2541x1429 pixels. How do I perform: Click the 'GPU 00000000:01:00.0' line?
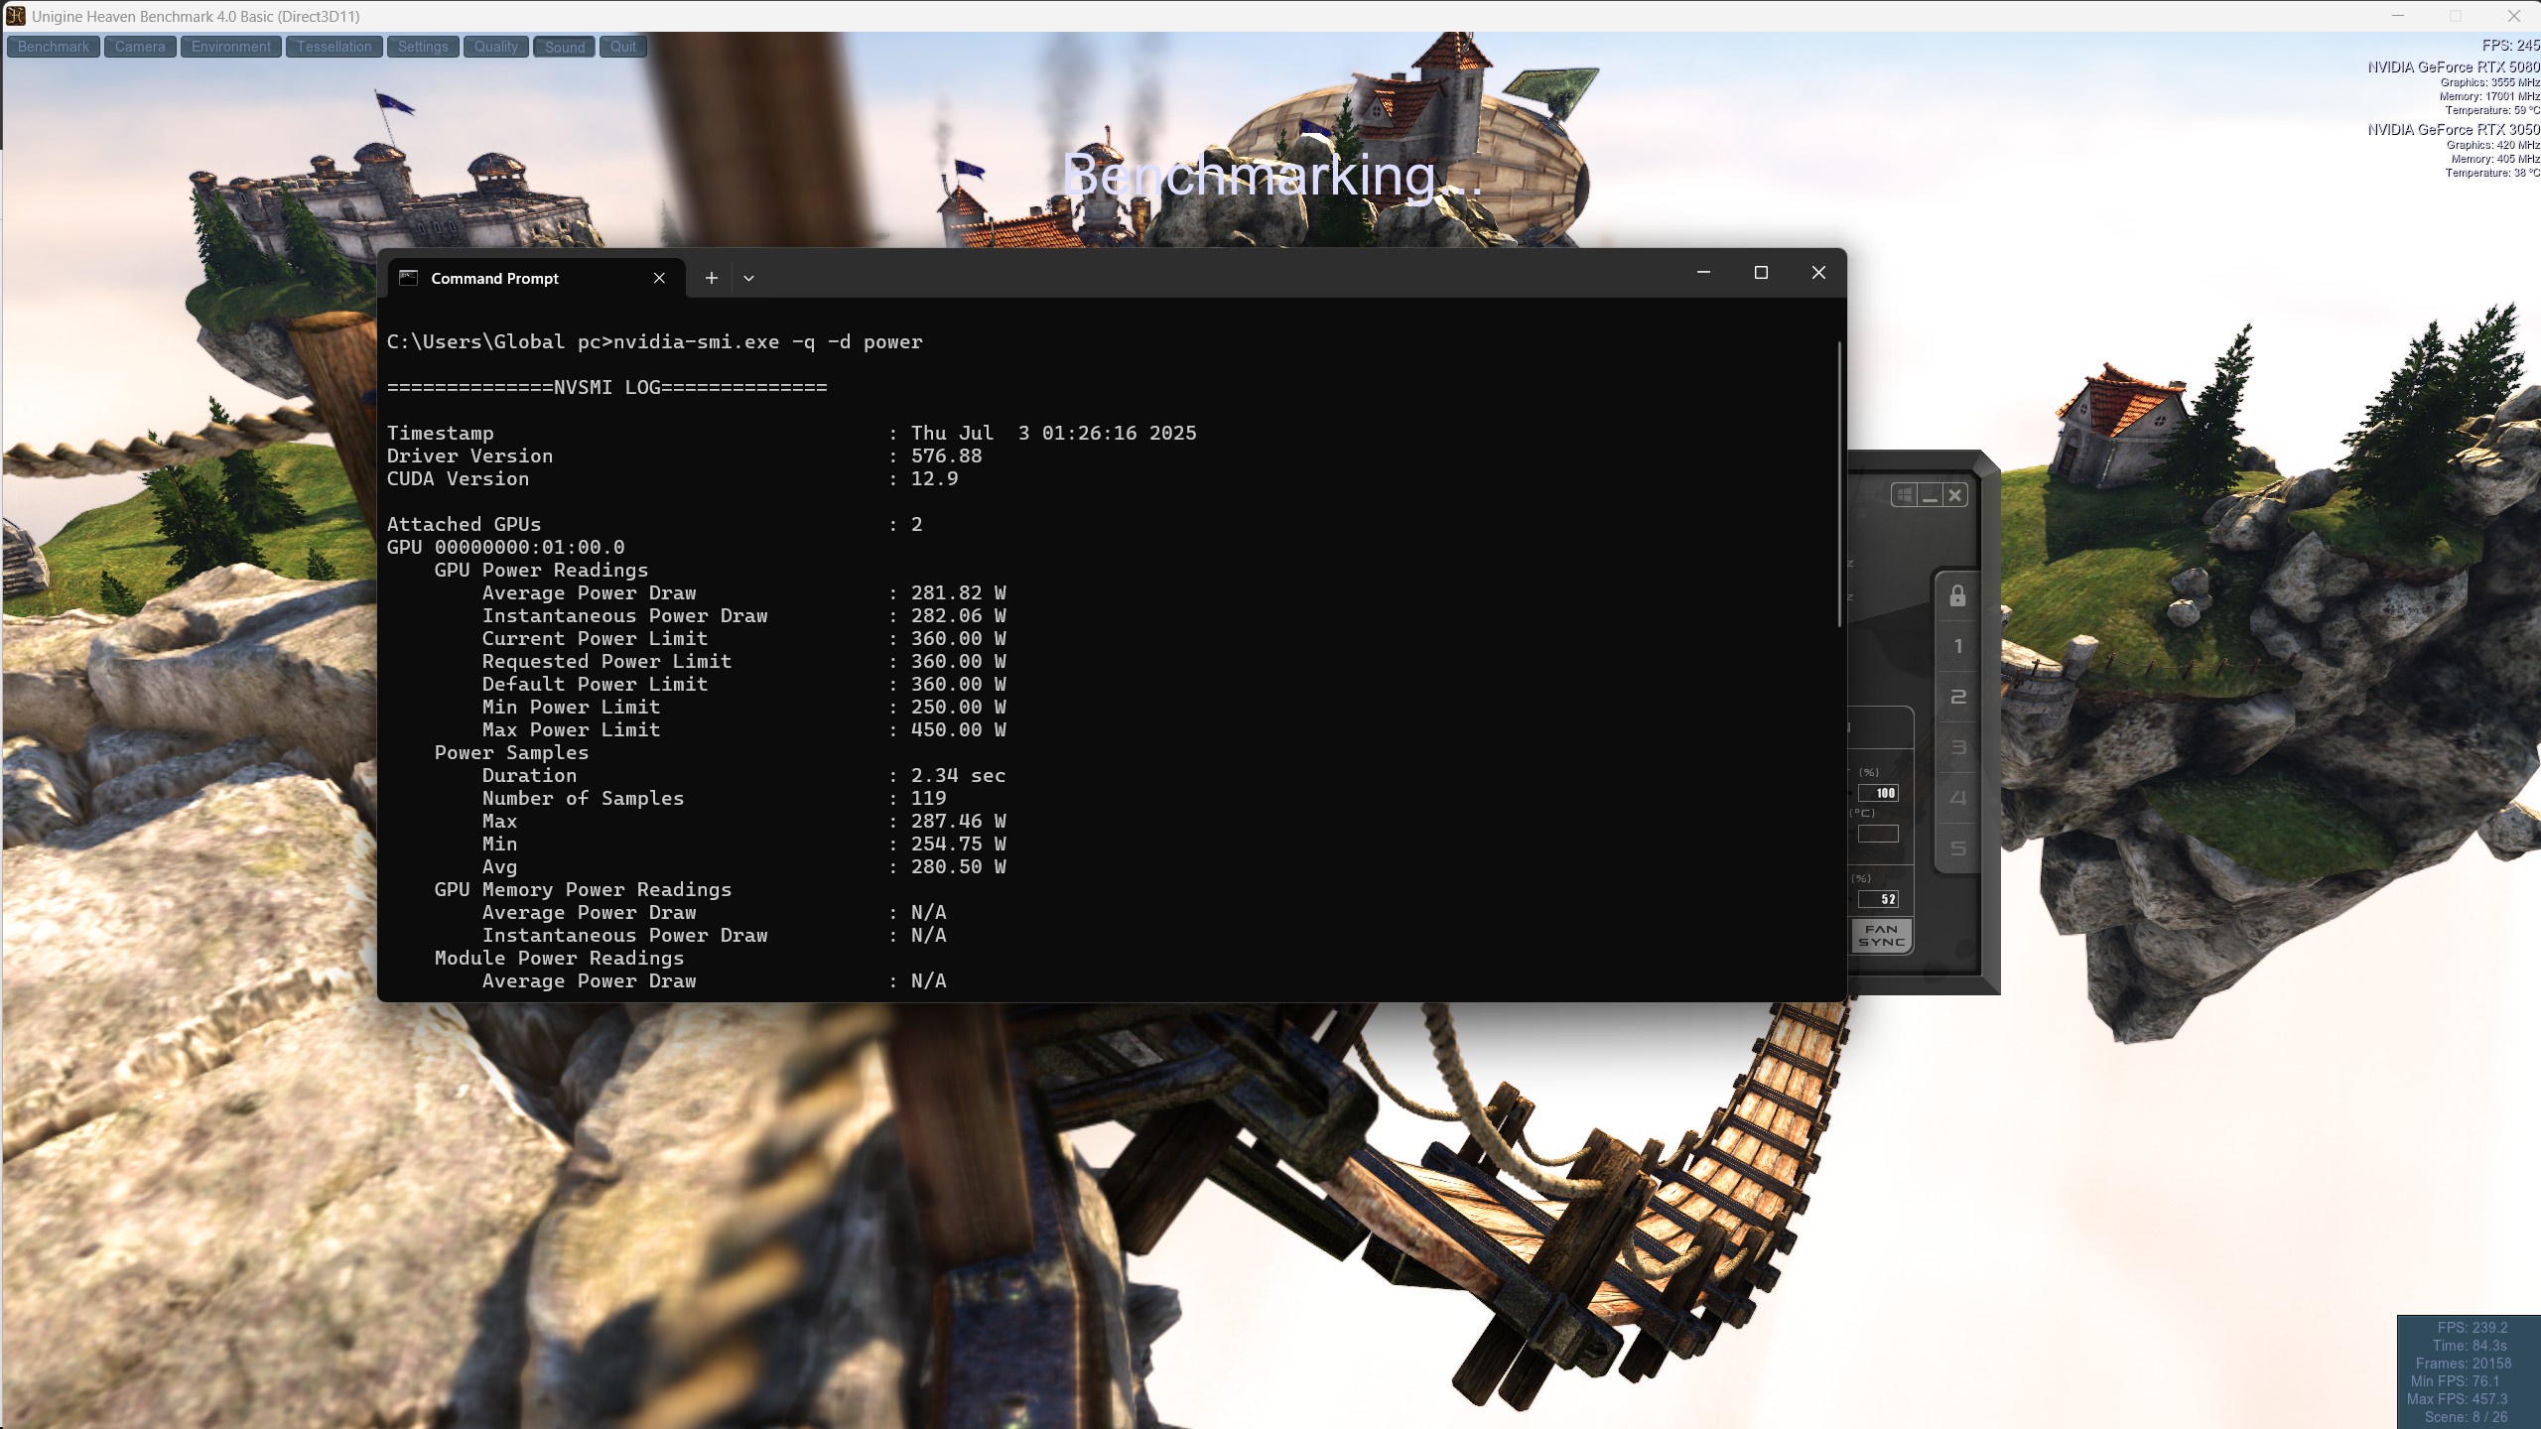point(506,548)
